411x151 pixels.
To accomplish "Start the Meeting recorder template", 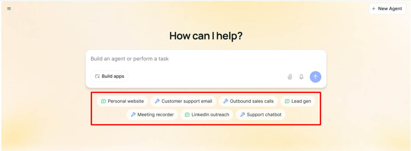I will 152,115.
